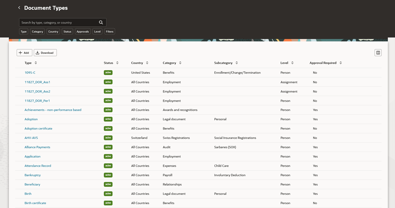The width and height of the screenshot is (395, 208).
Task: Sort by Approval Required column arrows
Action: click(x=341, y=63)
